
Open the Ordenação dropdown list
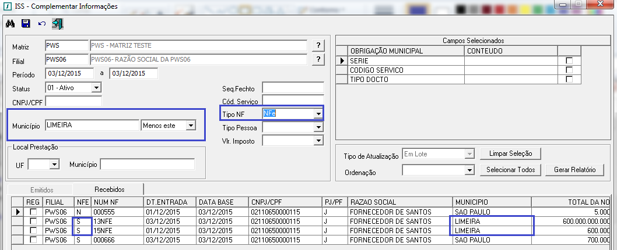(468, 170)
